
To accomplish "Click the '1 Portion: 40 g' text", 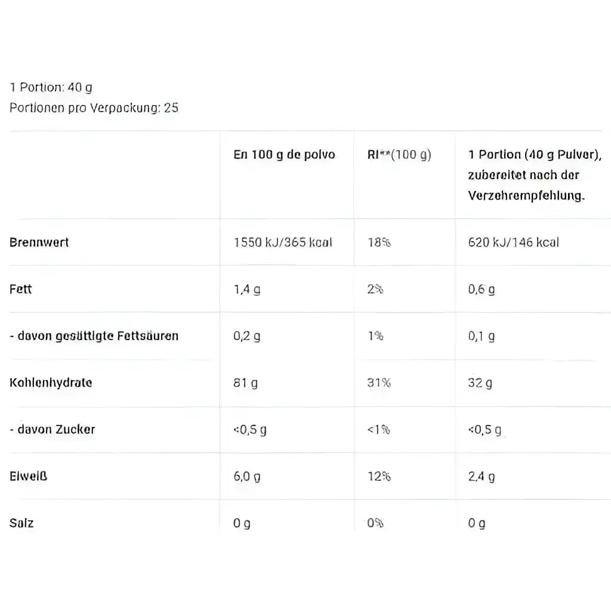I will point(51,87).
